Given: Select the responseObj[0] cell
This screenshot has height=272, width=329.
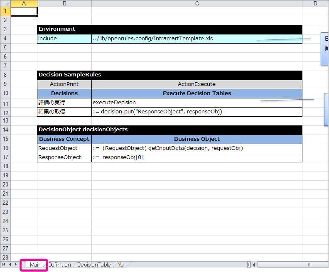Looking at the screenshot, I should (197, 157).
